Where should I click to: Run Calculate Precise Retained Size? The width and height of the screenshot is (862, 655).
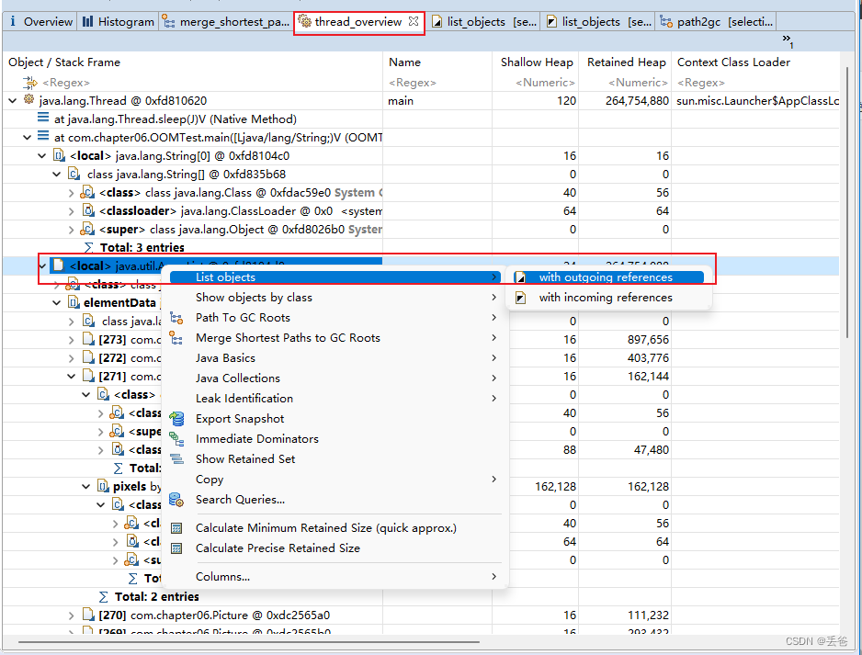coord(335,548)
